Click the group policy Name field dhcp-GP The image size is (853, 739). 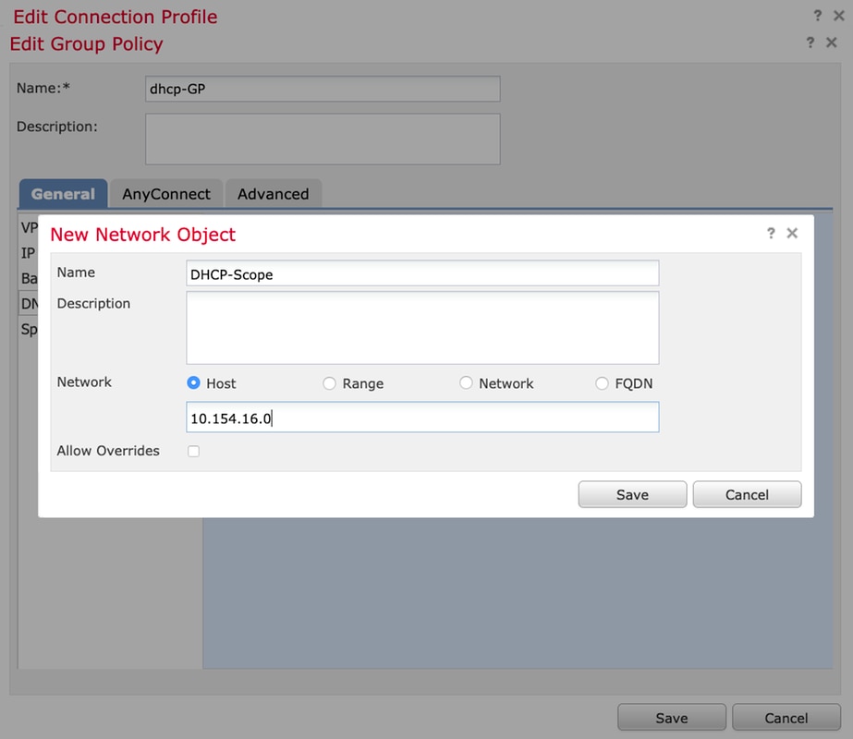click(x=323, y=89)
